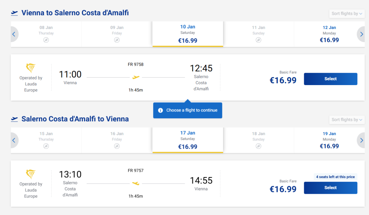The width and height of the screenshot is (369, 215).
Task: Click the Ryanair harp logo on outbound flight
Action: tap(31, 68)
